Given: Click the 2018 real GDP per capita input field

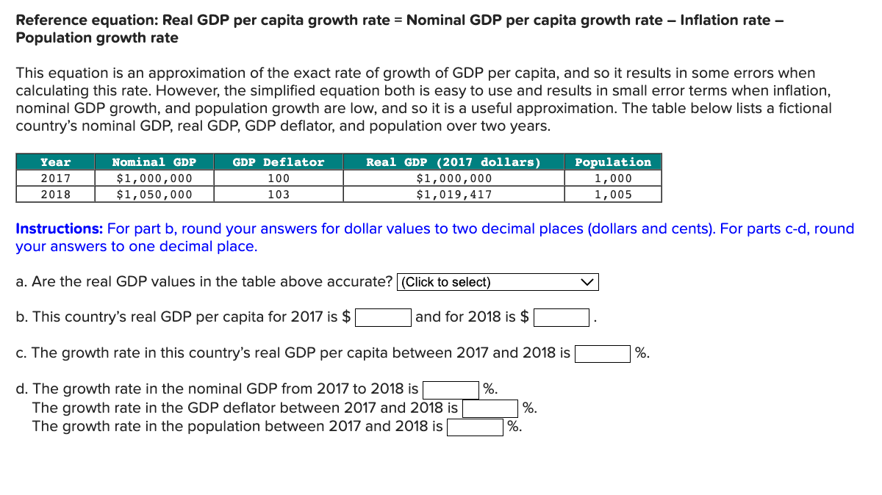Looking at the screenshot, I should coord(561,317).
